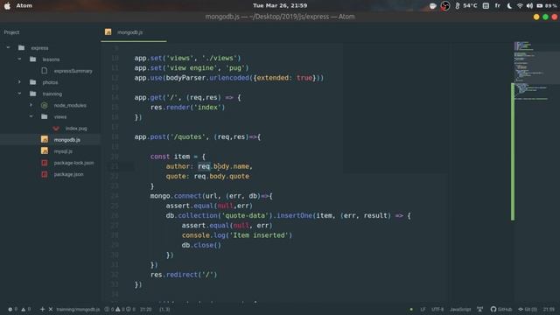
Task: Click the expressSummary file icon
Action: pyautogui.click(x=45, y=71)
